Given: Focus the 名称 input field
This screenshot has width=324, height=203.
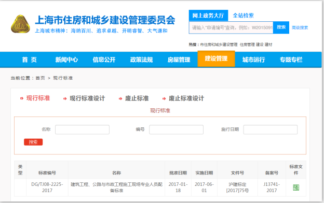Looking at the screenshot, I should pyautogui.click(x=82, y=129).
